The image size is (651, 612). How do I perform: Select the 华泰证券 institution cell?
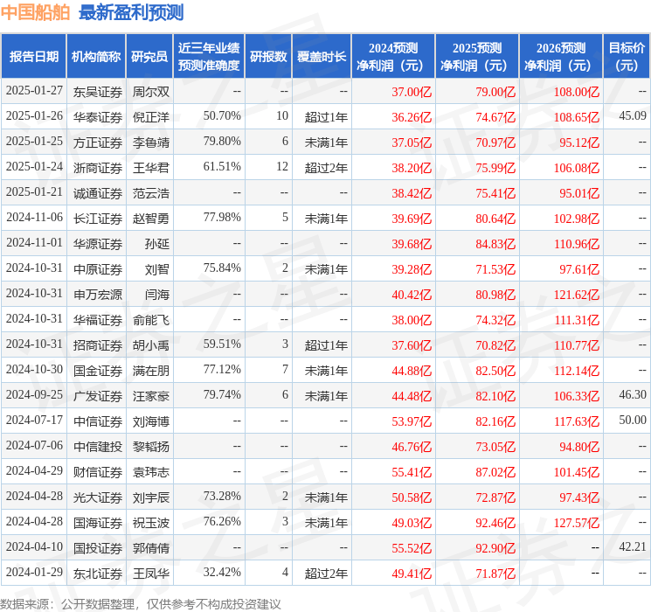[98, 117]
